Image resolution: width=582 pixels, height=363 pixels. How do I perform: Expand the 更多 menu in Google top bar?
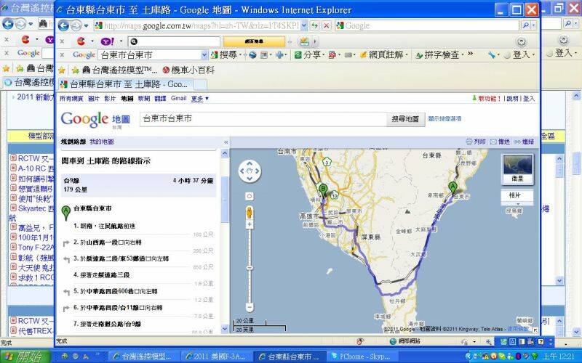click(x=199, y=99)
